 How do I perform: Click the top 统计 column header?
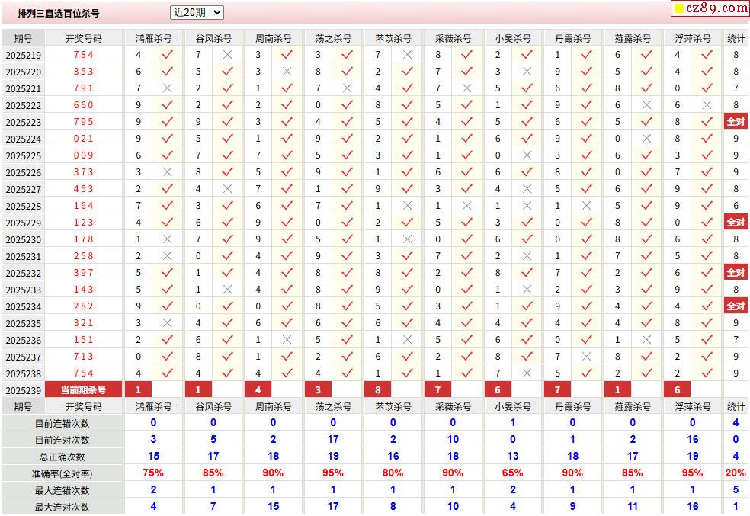tap(736, 38)
